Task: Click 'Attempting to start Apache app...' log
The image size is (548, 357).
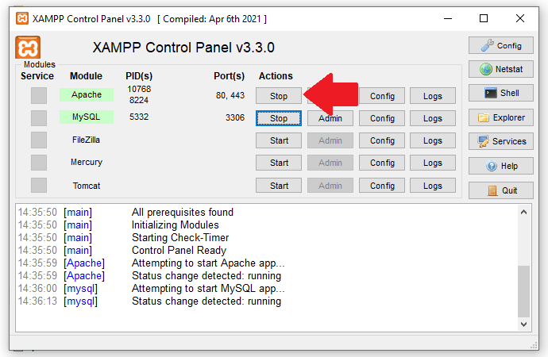Action: pyautogui.click(x=208, y=263)
